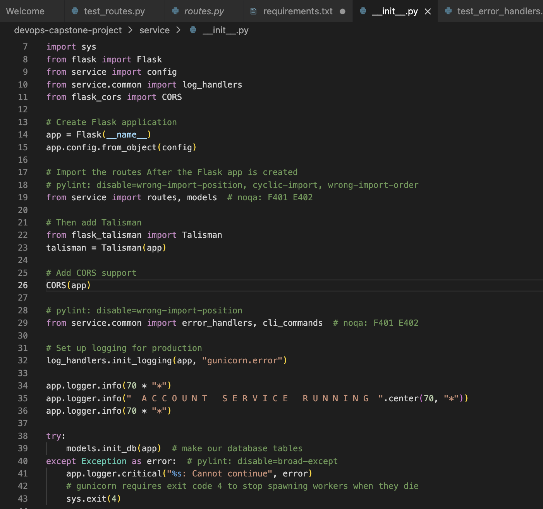Click '# Add CORS support' comment
This screenshot has width=543, height=509.
click(x=91, y=273)
